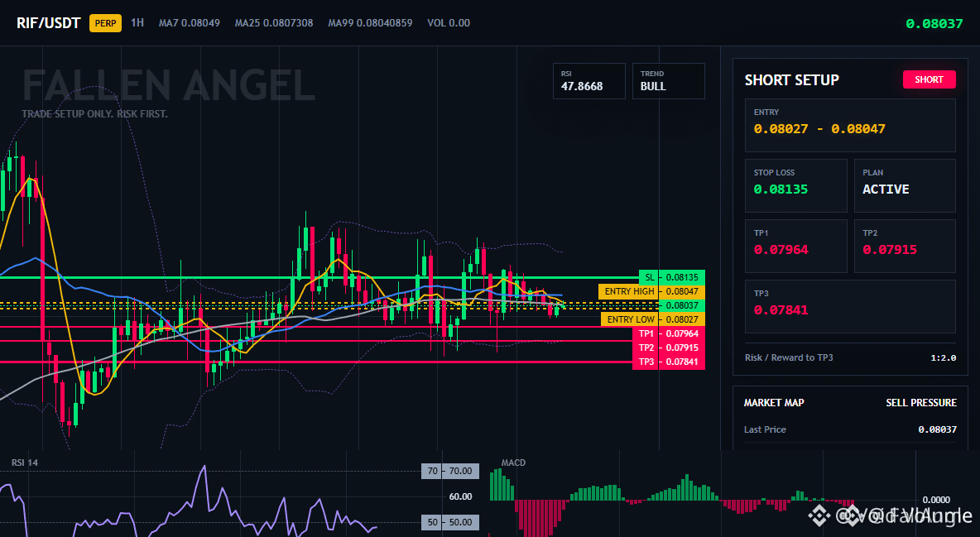Click the RSI 50 level tag
The width and height of the screenshot is (980, 537).
pyautogui.click(x=450, y=522)
